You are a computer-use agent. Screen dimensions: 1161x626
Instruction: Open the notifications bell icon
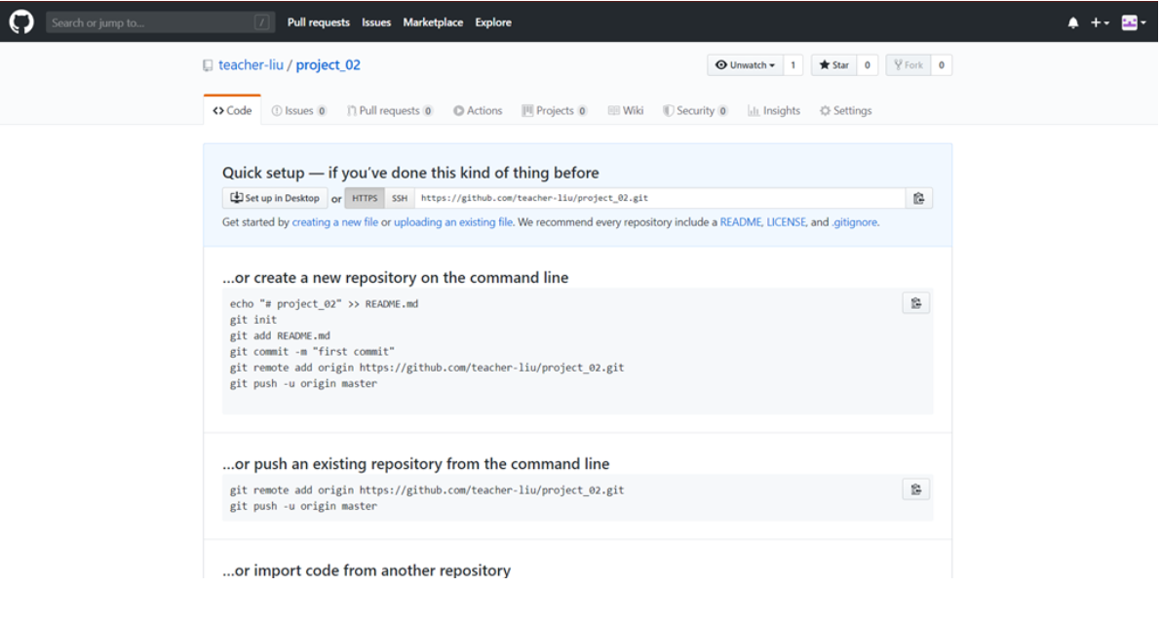1073,23
